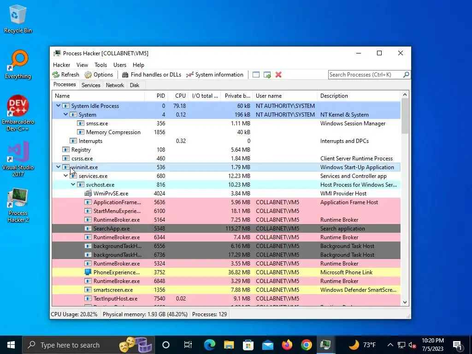Viewport: 472px width, 354px height.
Task: Open Firefox from the taskbar
Action: (287, 345)
